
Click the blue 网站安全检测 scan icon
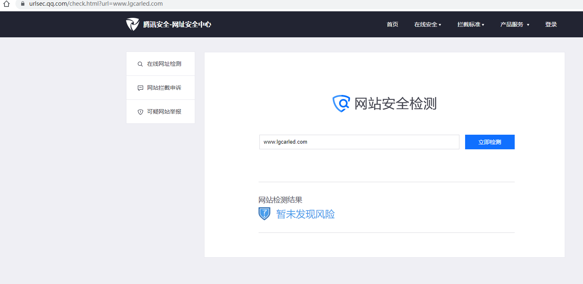pyautogui.click(x=342, y=103)
